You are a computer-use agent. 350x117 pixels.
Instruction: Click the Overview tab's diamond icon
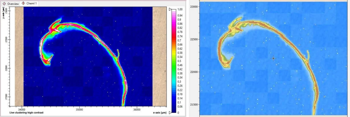[x=4, y=4]
